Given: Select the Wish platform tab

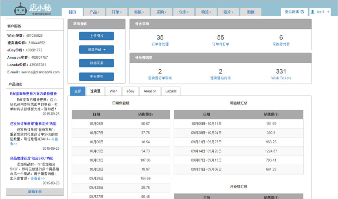Looking at the screenshot, I should pyautogui.click(x=114, y=91).
